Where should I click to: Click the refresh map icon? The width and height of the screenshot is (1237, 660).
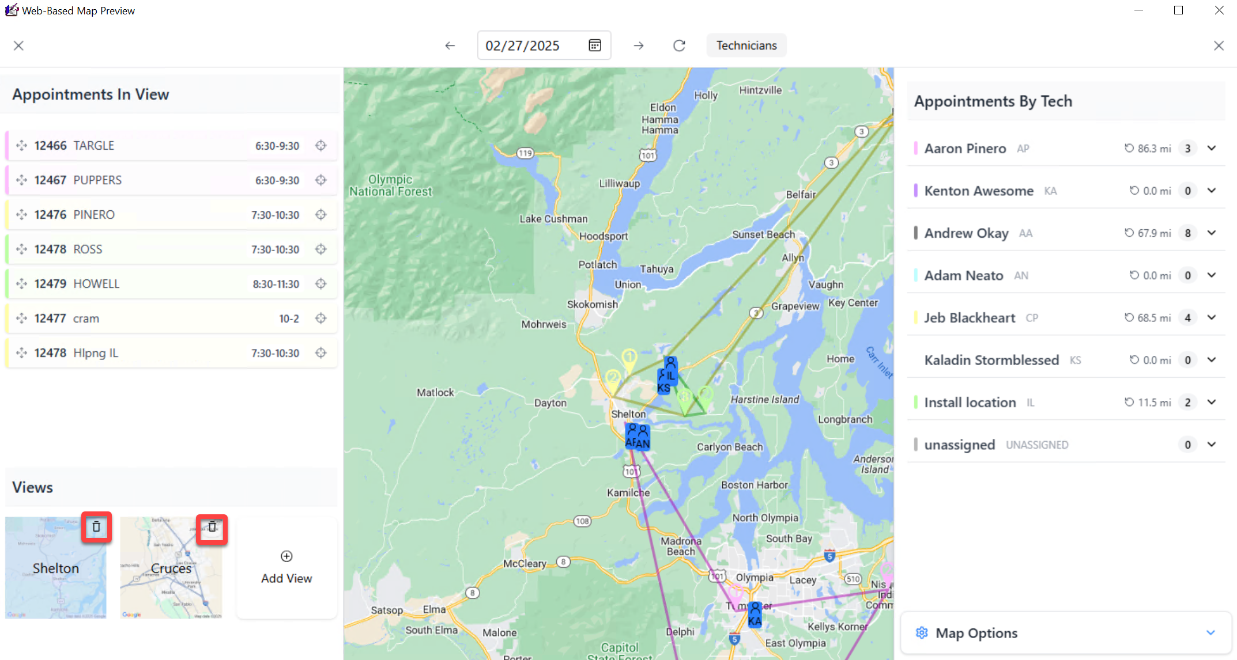679,45
